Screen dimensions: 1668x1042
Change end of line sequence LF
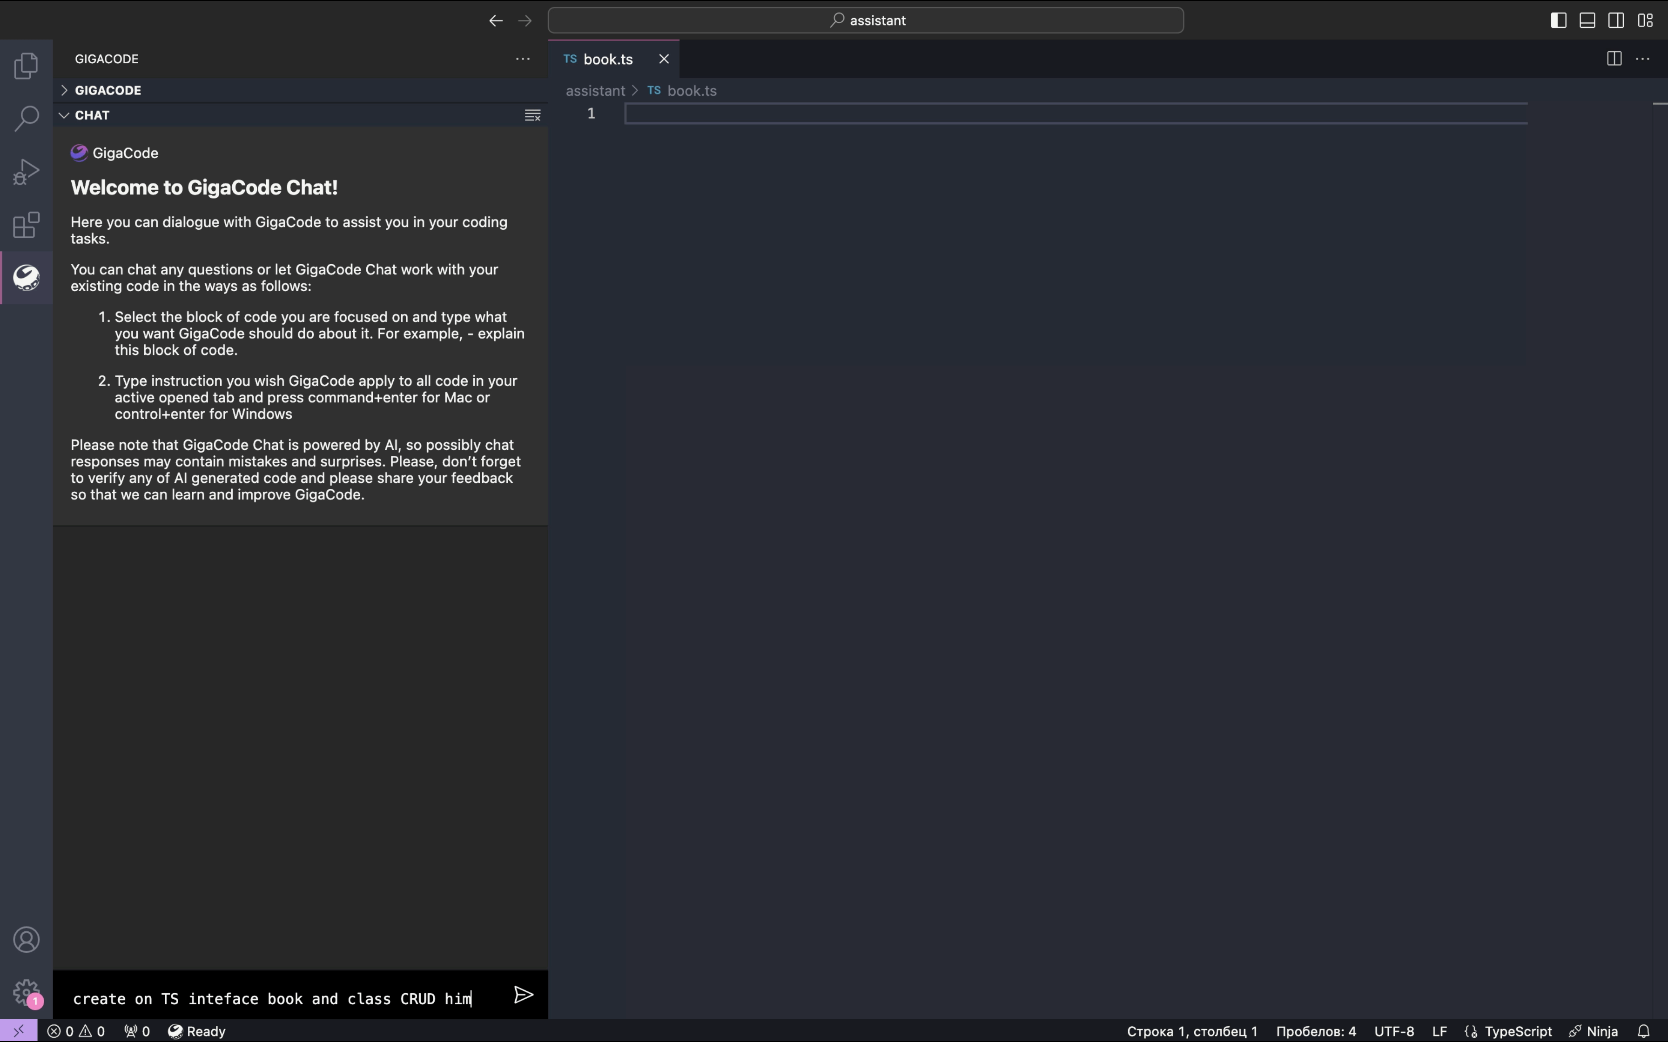click(1439, 1031)
